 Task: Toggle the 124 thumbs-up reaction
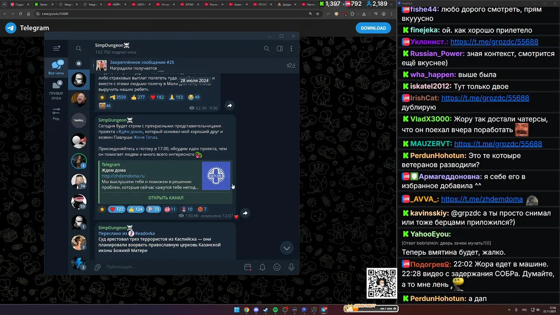point(136,209)
